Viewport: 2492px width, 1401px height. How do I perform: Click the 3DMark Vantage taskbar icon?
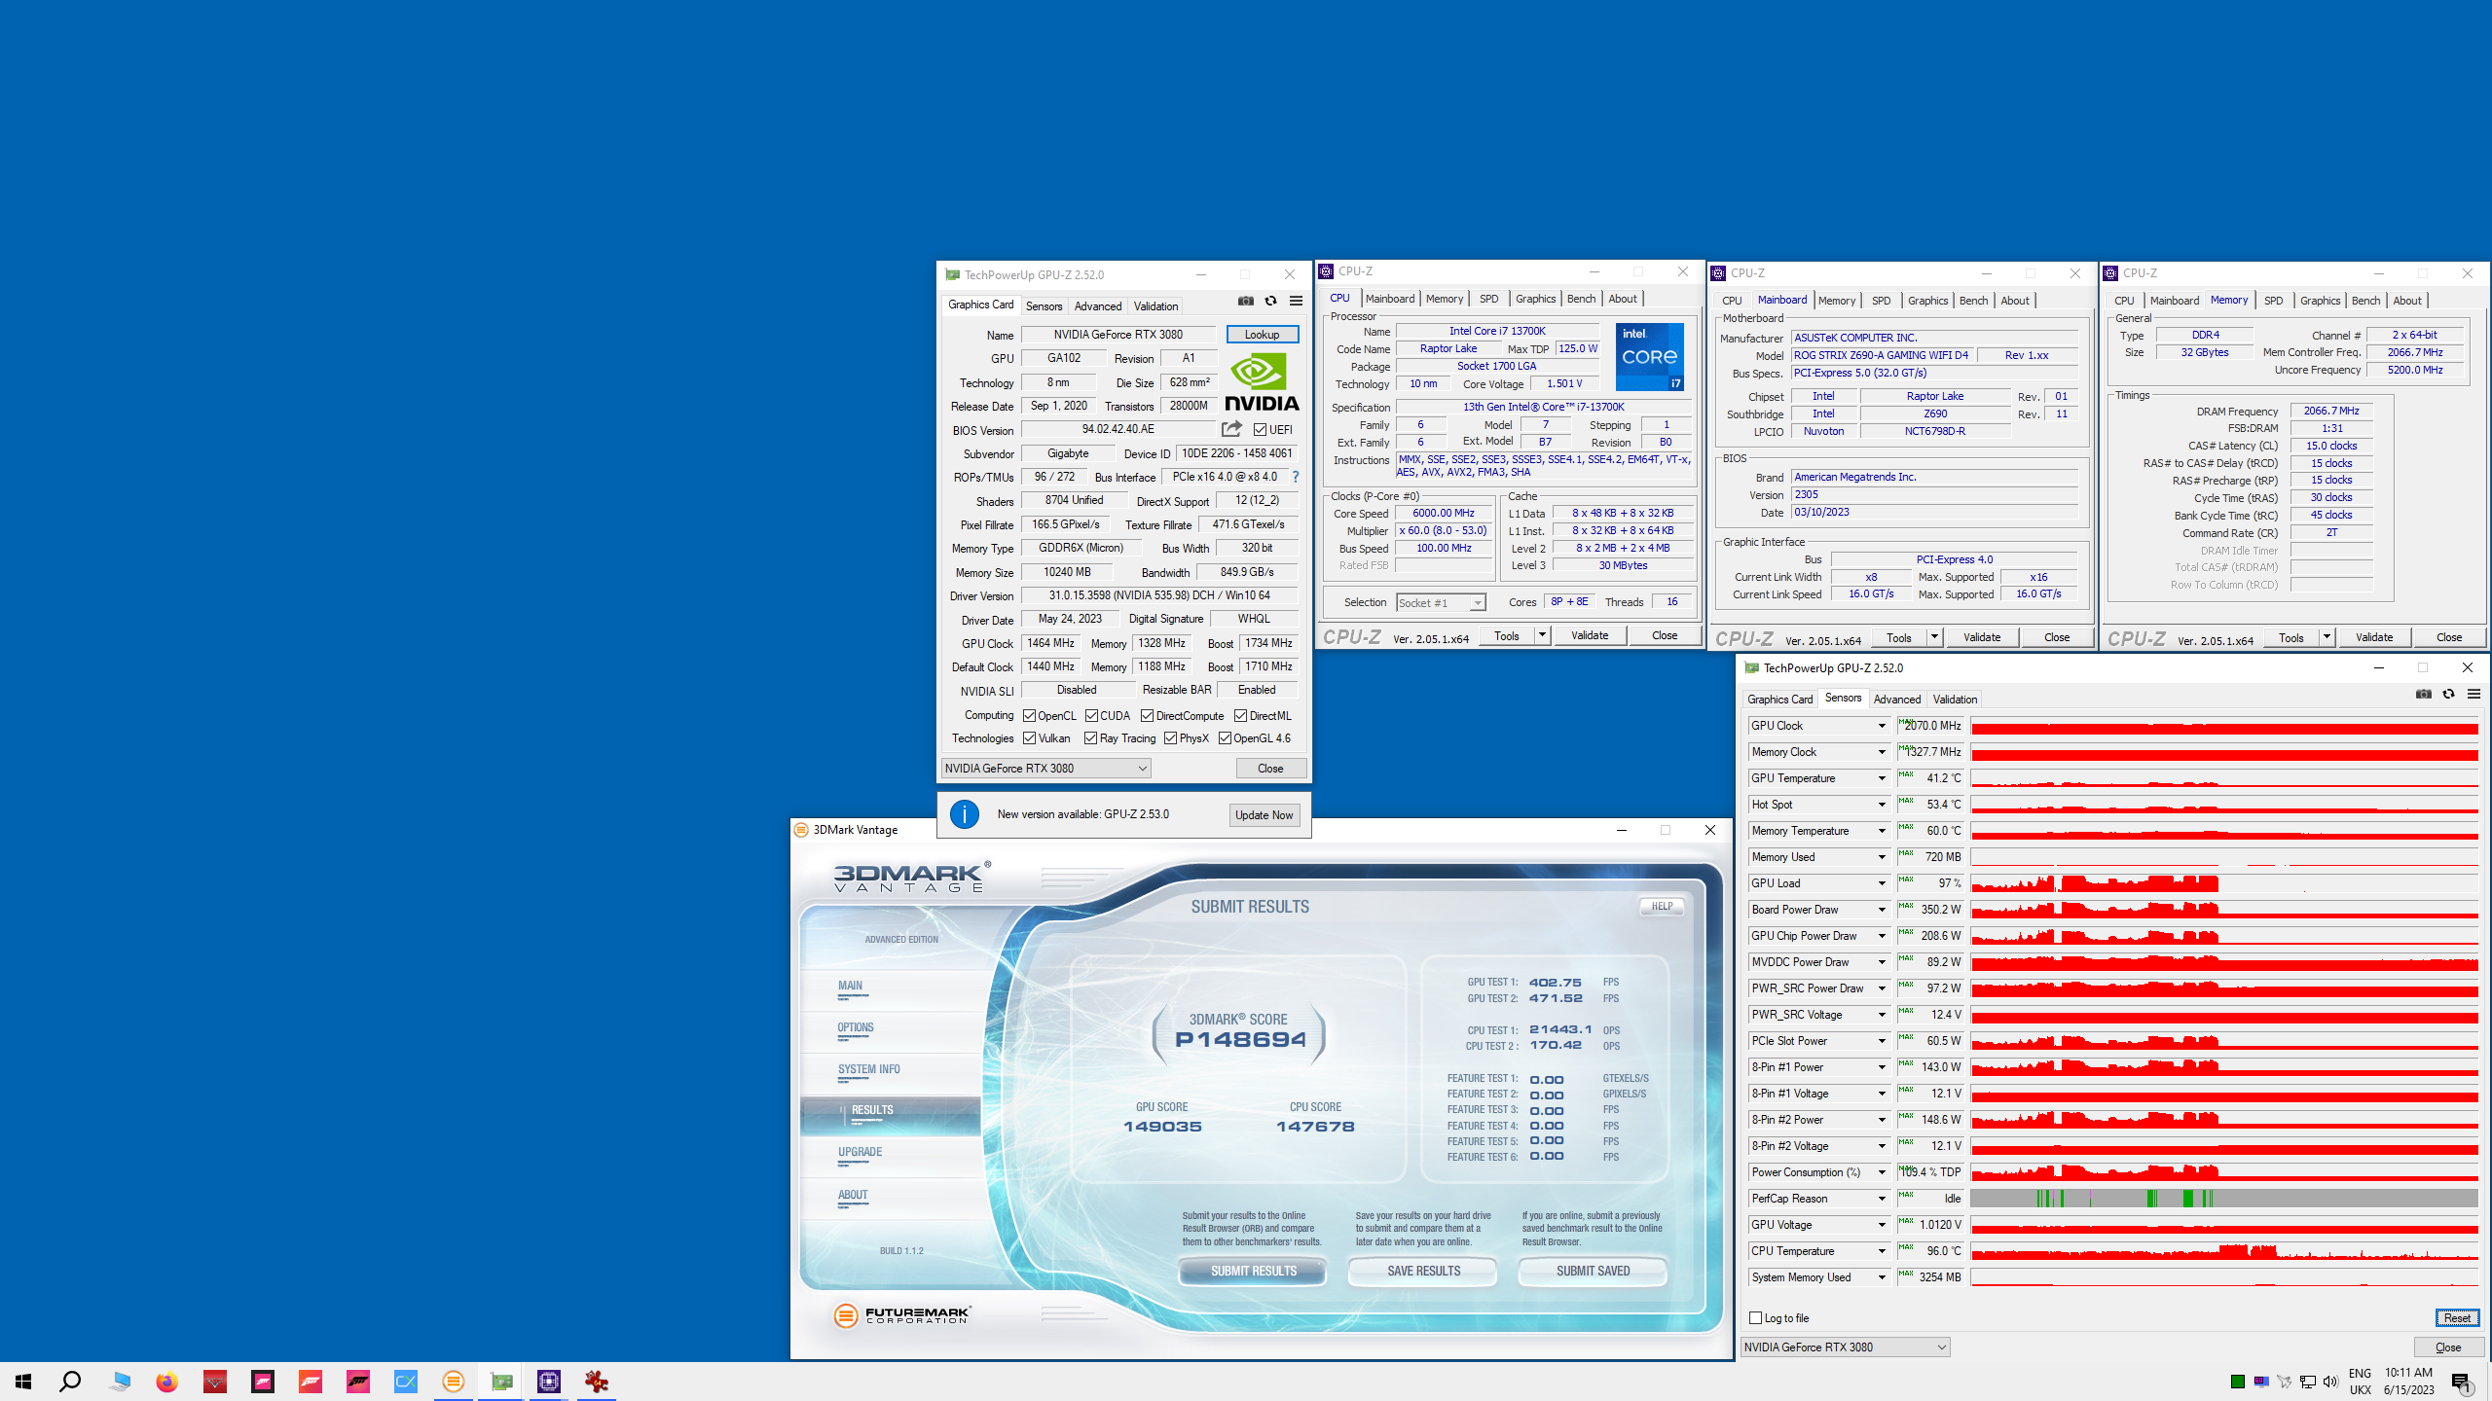(x=454, y=1382)
